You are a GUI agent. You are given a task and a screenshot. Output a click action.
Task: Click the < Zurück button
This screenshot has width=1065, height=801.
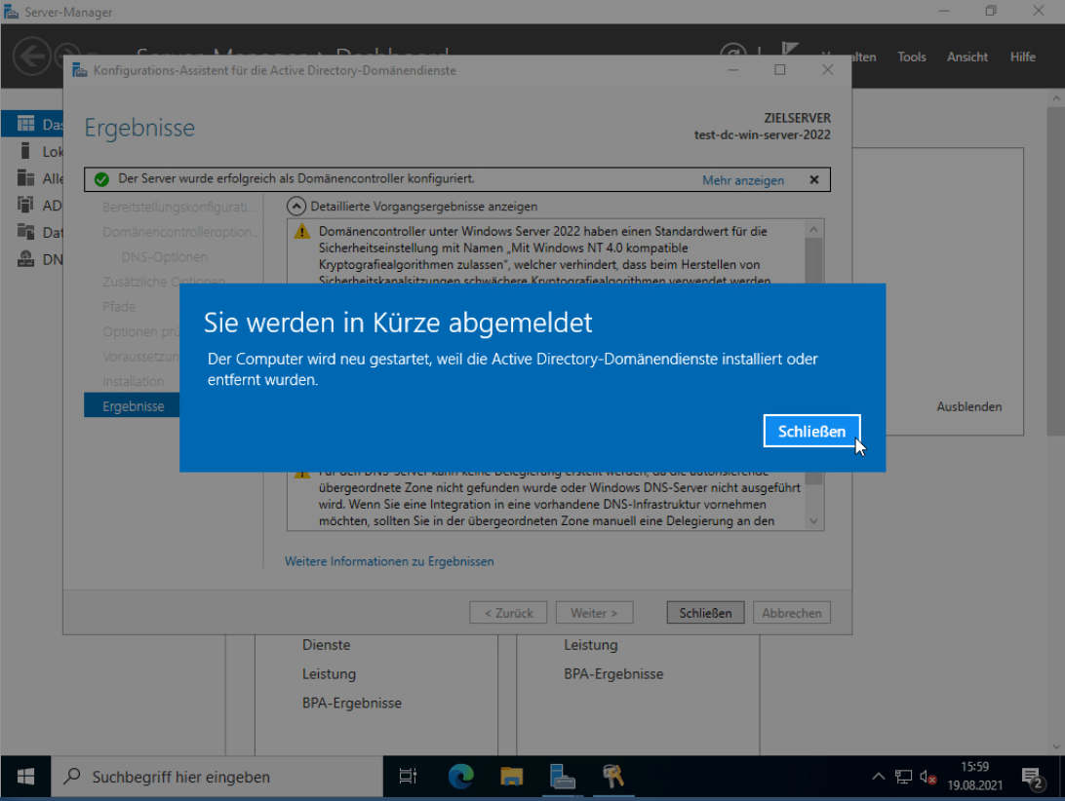pyautogui.click(x=508, y=613)
